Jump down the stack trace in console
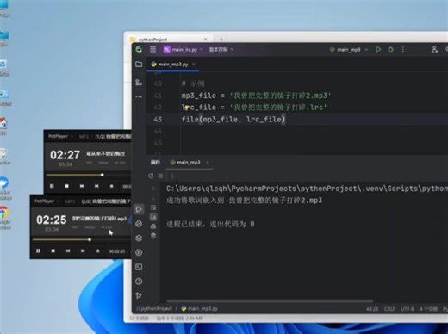 tap(153, 198)
